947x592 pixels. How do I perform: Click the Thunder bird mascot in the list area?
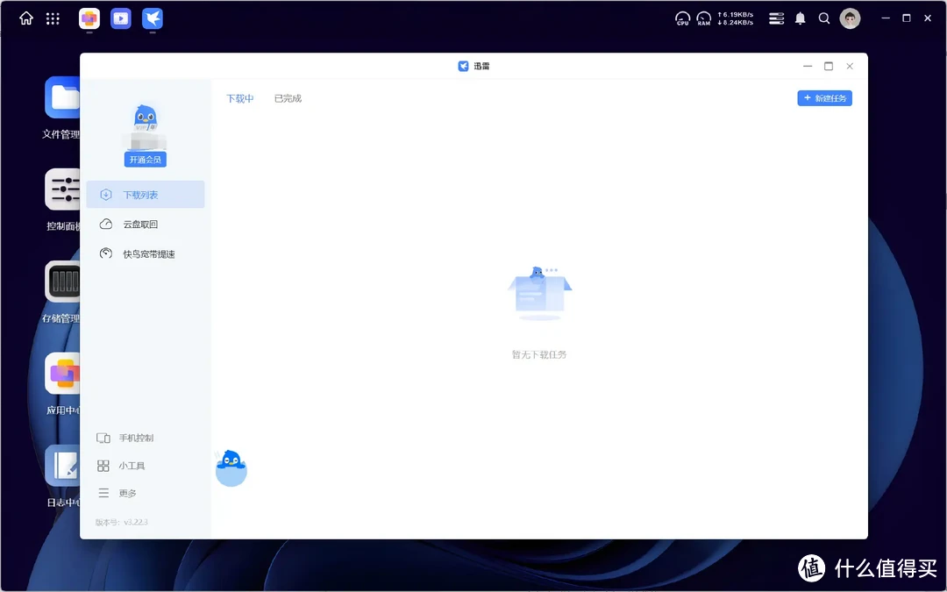click(231, 467)
